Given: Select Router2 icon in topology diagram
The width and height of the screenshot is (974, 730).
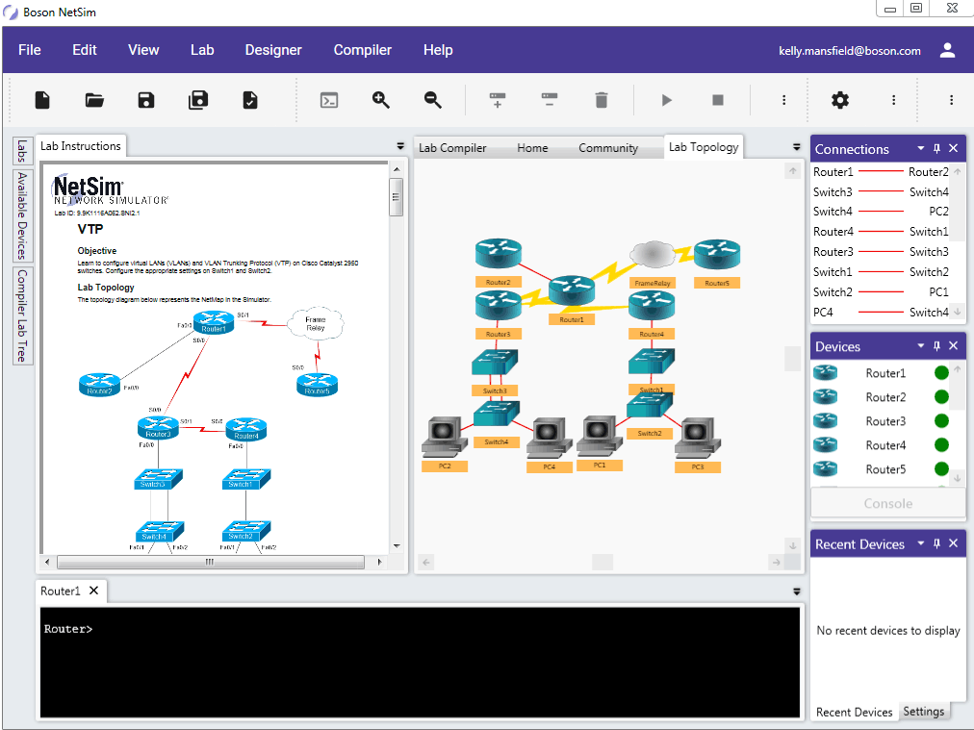Looking at the screenshot, I should point(499,253).
